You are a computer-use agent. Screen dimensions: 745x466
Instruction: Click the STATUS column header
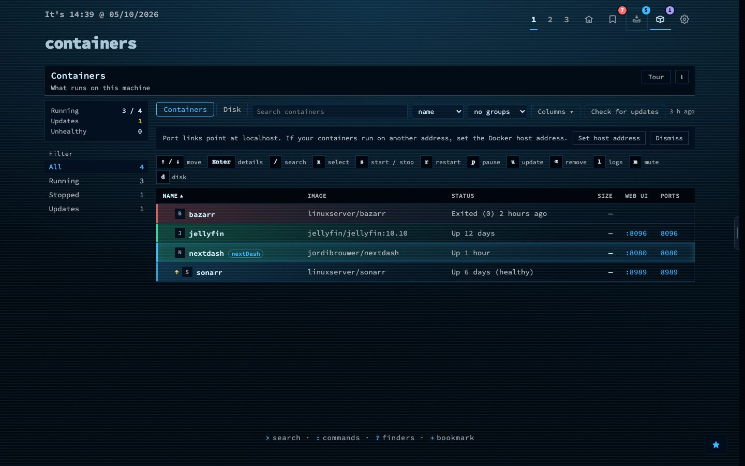coord(463,196)
